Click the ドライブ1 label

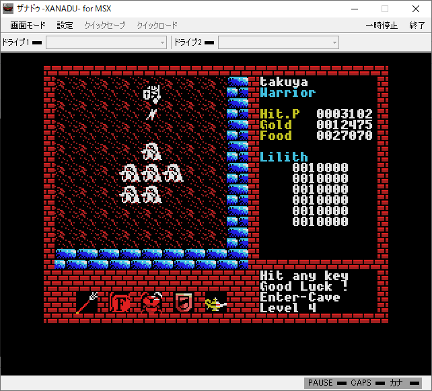(15, 42)
